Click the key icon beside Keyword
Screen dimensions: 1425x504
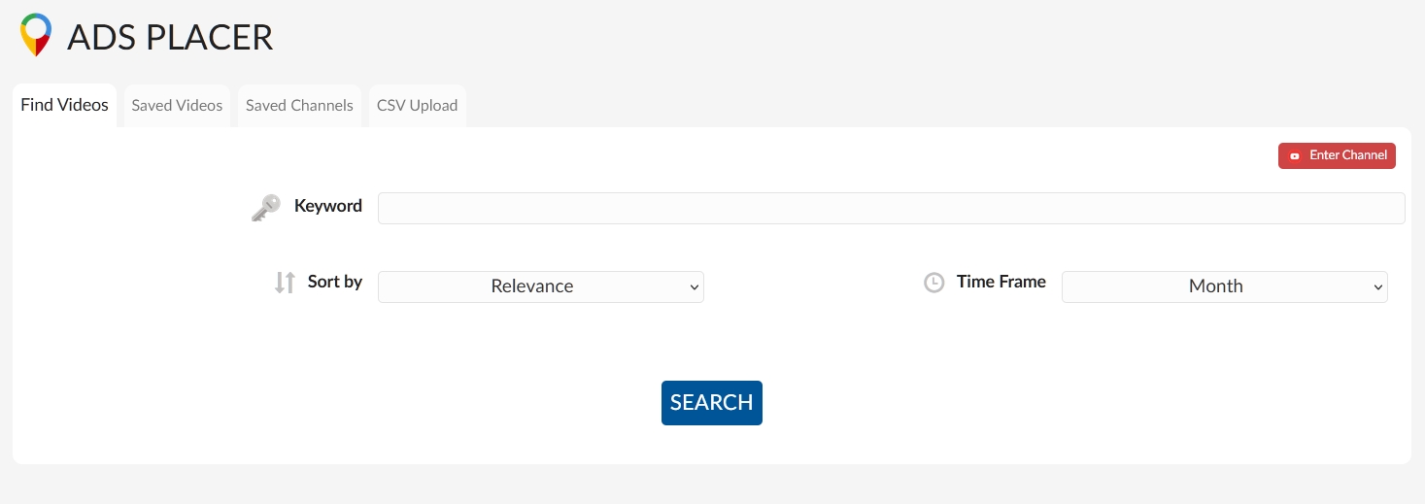(265, 207)
